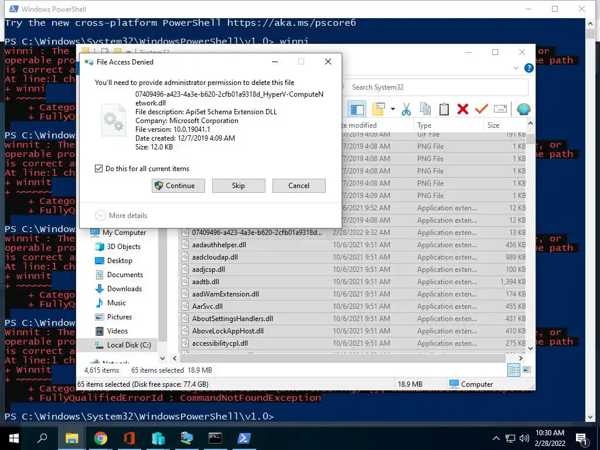The height and width of the screenshot is (450, 600).
Task: Toggle the preview pane layout icon
Action: 357,110
